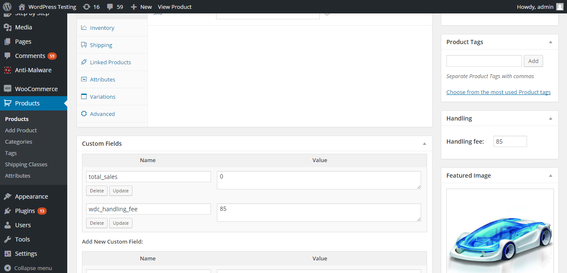Screen dimensions: 567x273
Task: Open Anti-Malware menu icon
Action: pos(8,70)
